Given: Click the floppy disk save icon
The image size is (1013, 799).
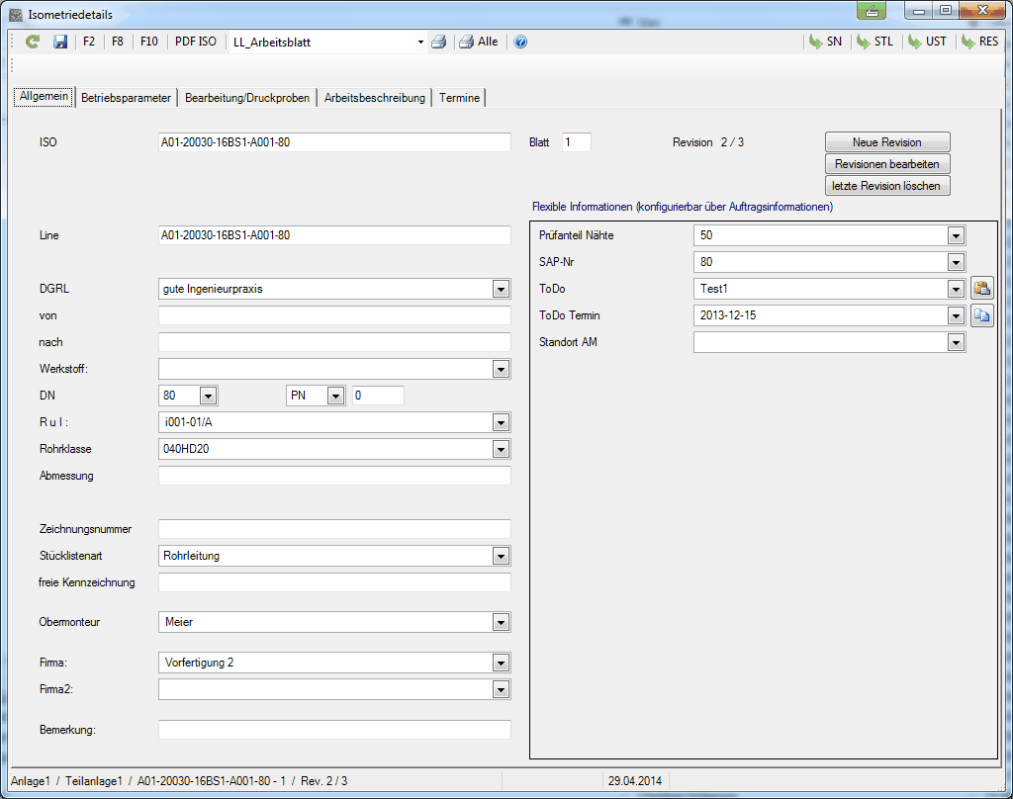Looking at the screenshot, I should (60, 43).
